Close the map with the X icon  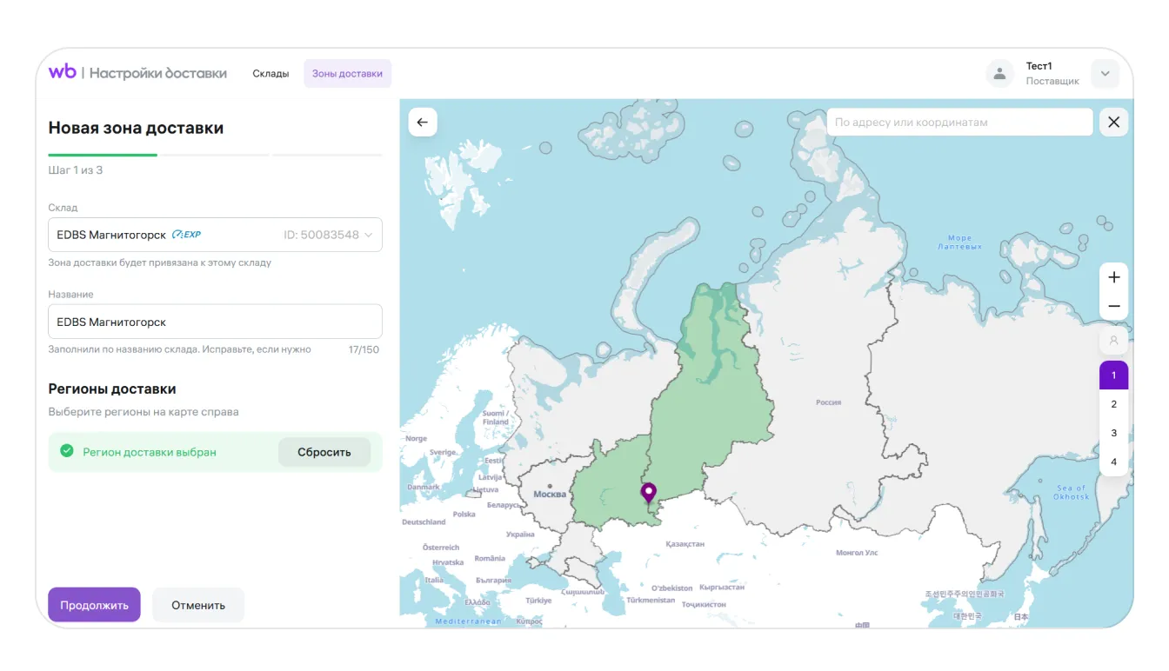point(1113,123)
